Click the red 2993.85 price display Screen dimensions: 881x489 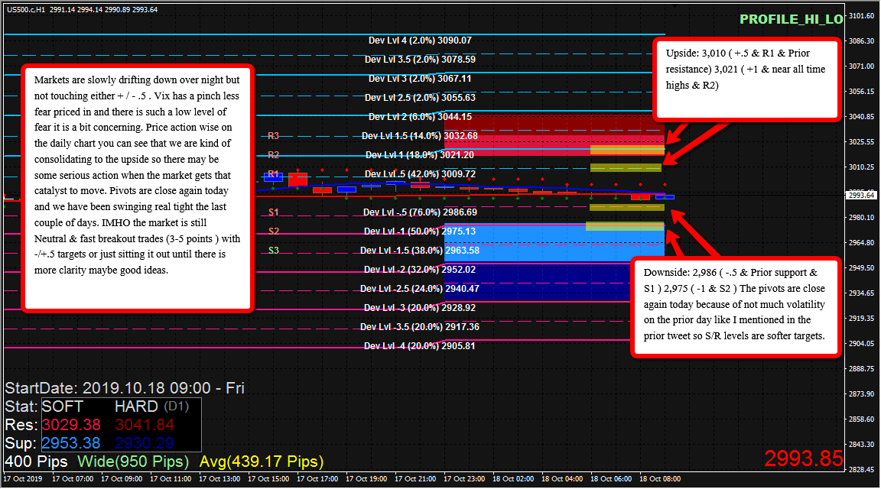[802, 458]
